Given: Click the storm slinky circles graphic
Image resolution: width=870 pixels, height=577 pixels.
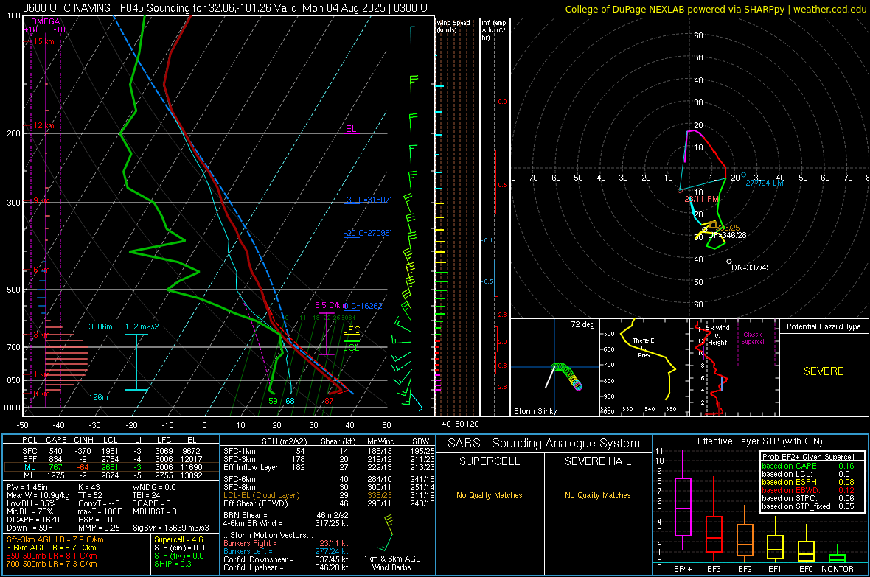Looking at the screenshot, I should point(566,376).
